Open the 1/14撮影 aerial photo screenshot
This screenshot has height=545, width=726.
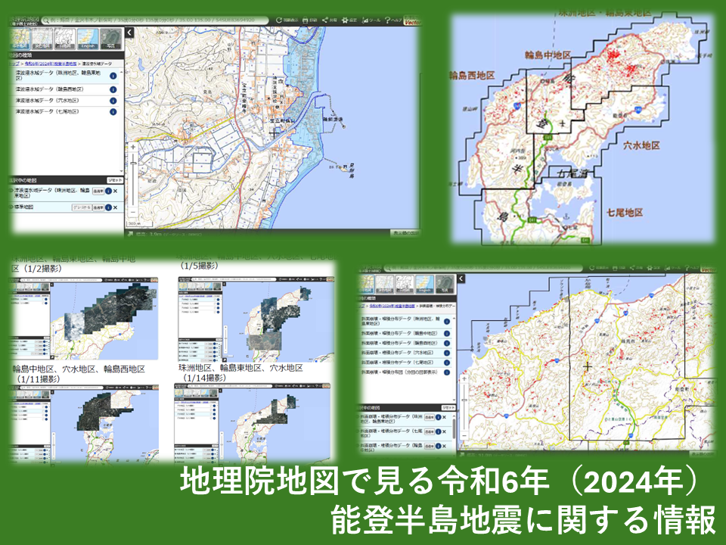tap(253, 422)
